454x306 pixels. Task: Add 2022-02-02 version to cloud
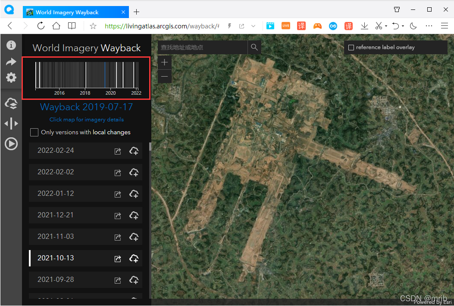tap(134, 172)
